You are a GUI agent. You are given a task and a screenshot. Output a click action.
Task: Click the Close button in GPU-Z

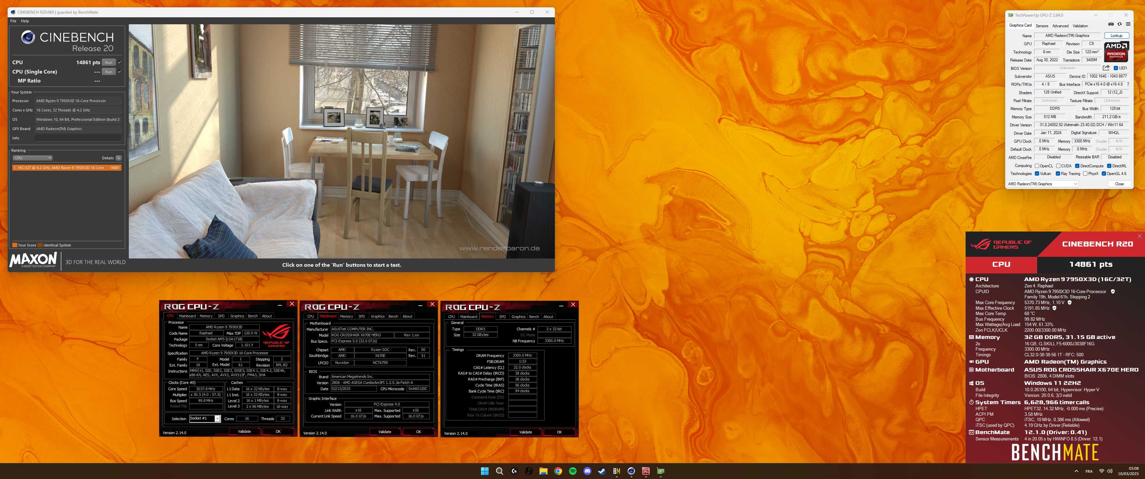1119,184
